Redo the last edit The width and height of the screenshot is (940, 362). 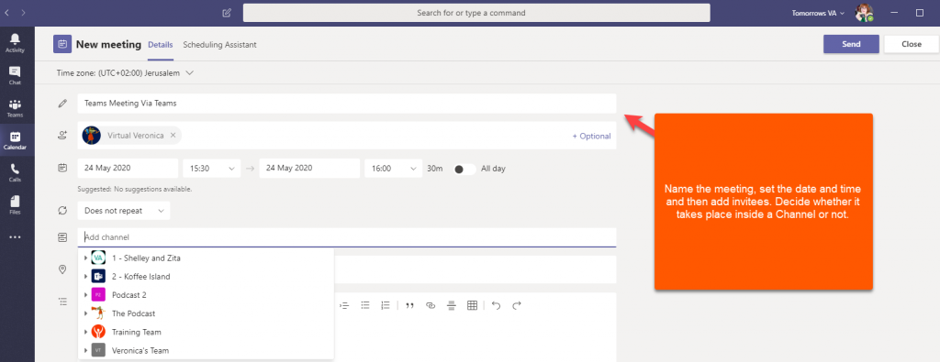coord(517,306)
